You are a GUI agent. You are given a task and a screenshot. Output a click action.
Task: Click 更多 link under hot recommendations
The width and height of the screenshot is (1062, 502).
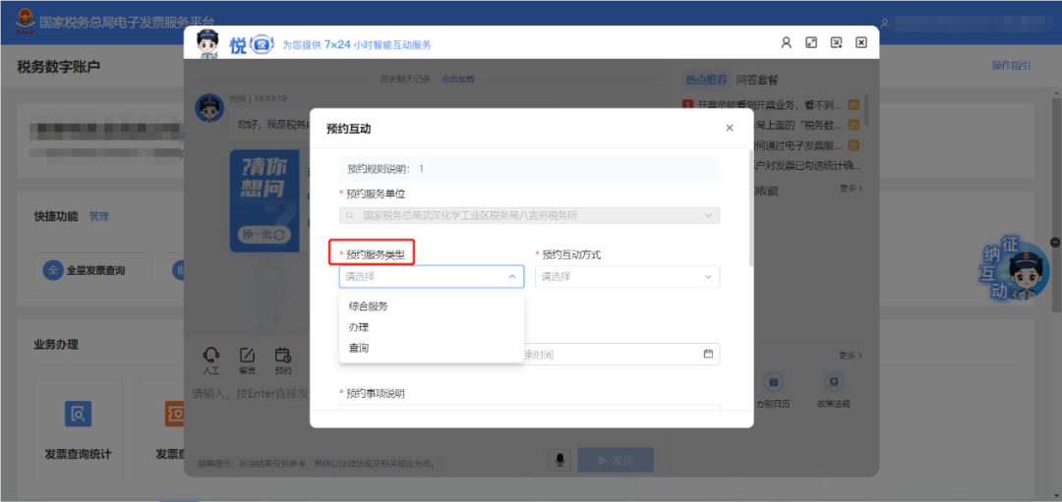(851, 189)
